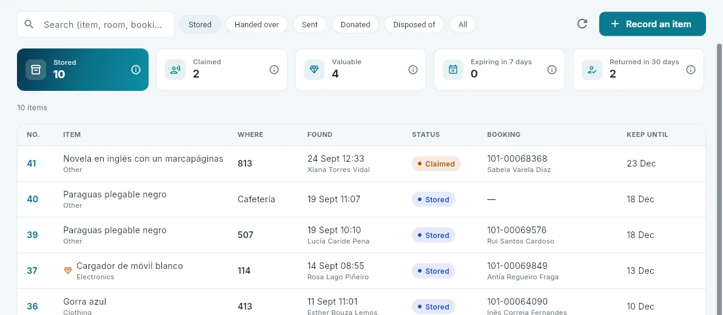Click the NO. column header

(33, 134)
